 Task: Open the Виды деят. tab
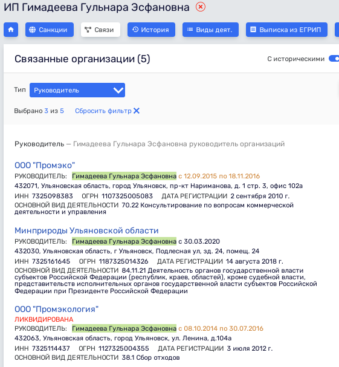(210, 30)
